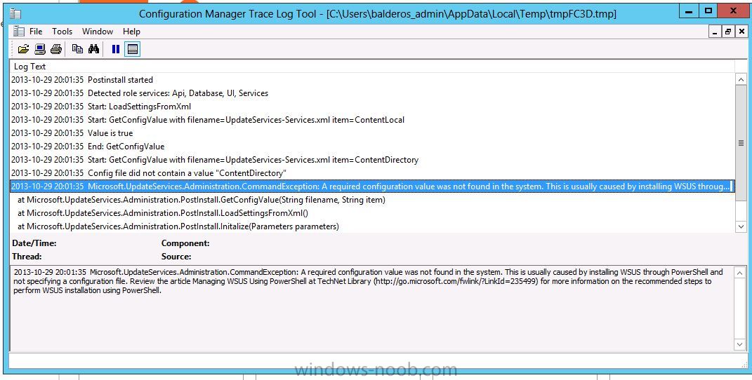Click the application icon in title bar
This screenshot has width=752, height=380.
[16, 14]
